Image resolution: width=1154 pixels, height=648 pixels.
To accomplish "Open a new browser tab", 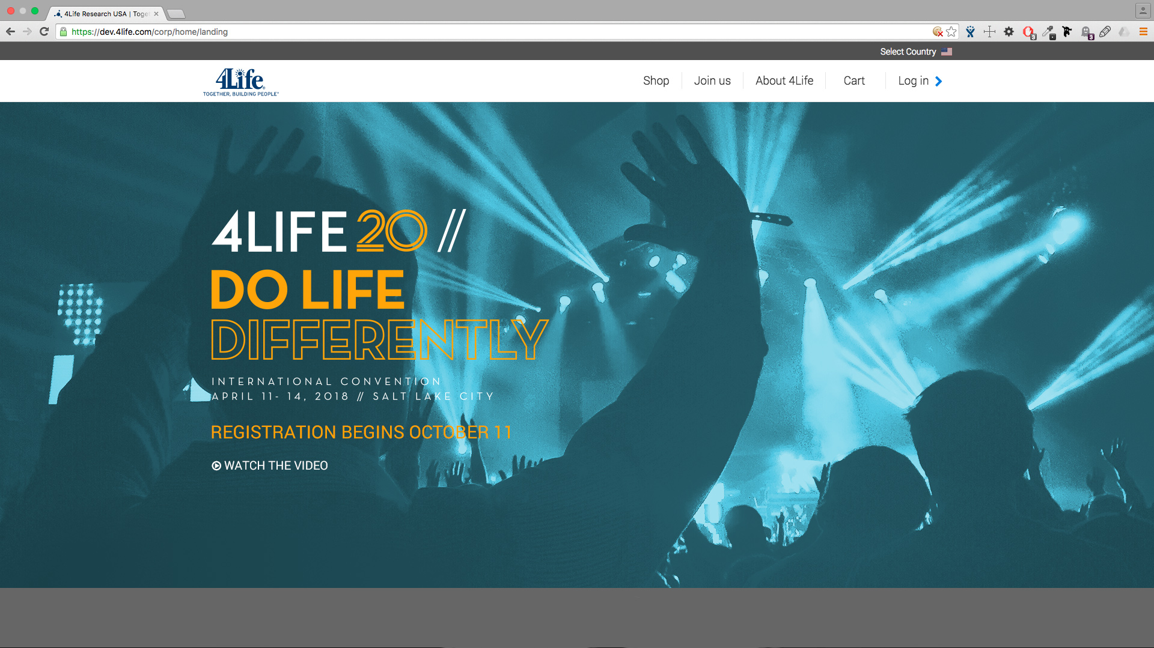I will pos(176,14).
